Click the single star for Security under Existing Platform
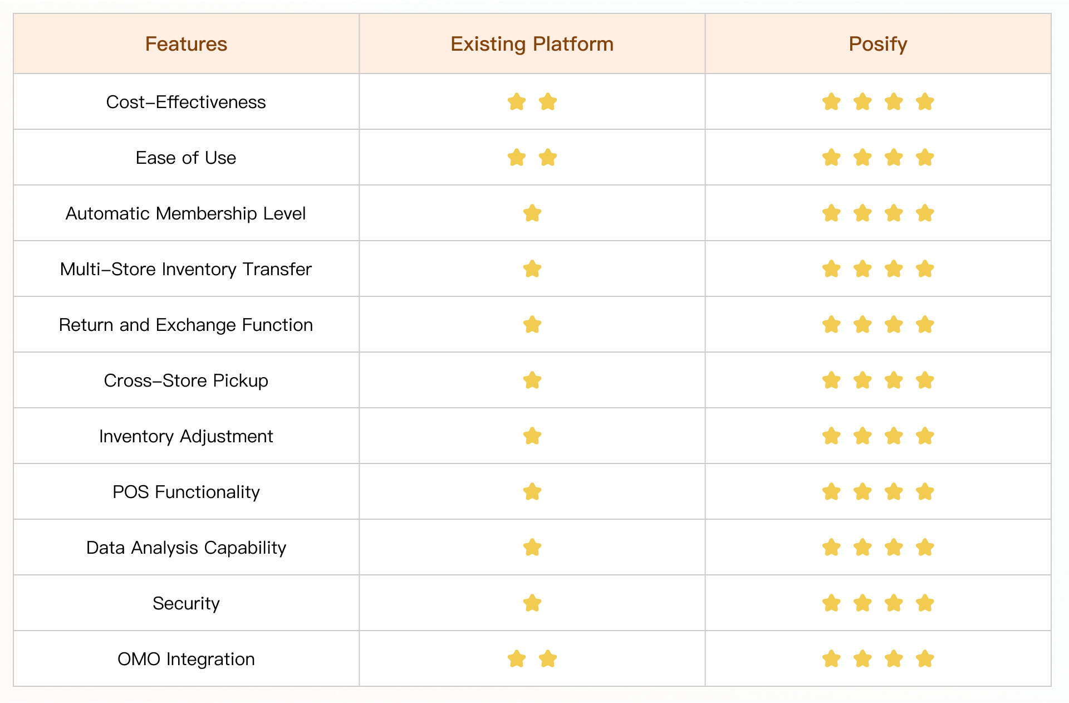1069x703 pixels. click(x=532, y=603)
